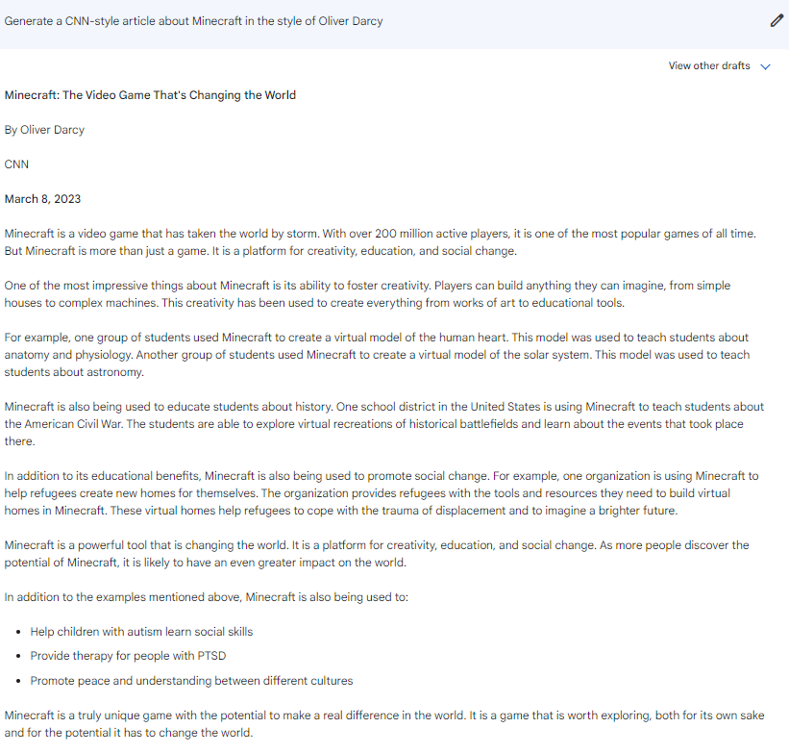
Task: Click the paragraph mentioning 200 million active players
Action: pyautogui.click(x=380, y=242)
